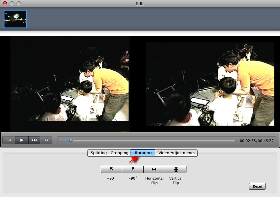
Task: Open the Video Adjustments tab
Action: [176, 153]
